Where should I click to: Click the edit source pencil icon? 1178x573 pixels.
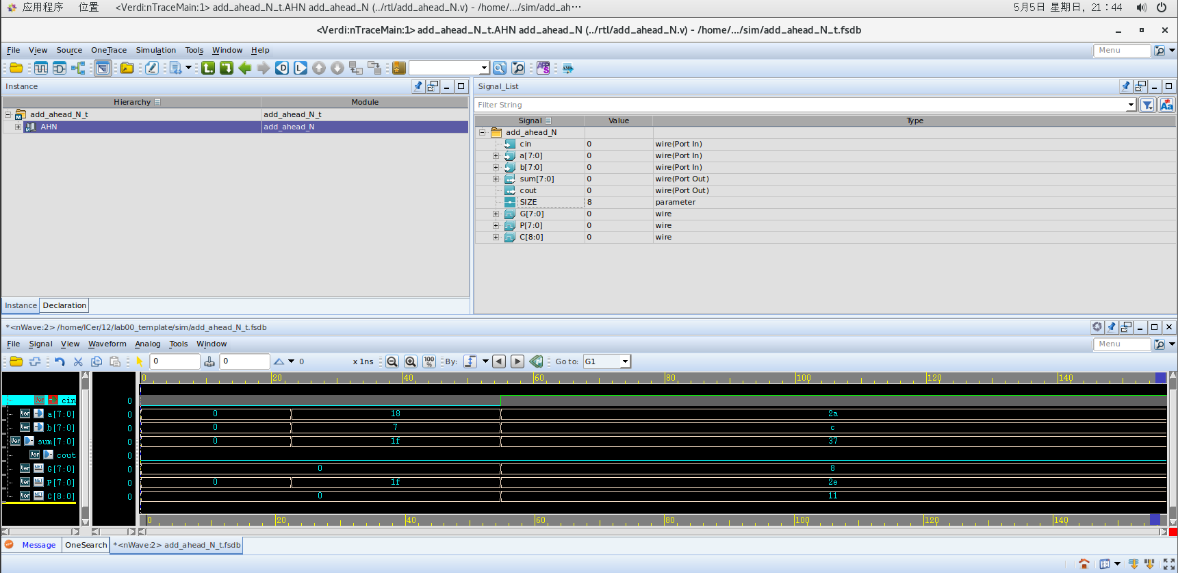coord(152,68)
